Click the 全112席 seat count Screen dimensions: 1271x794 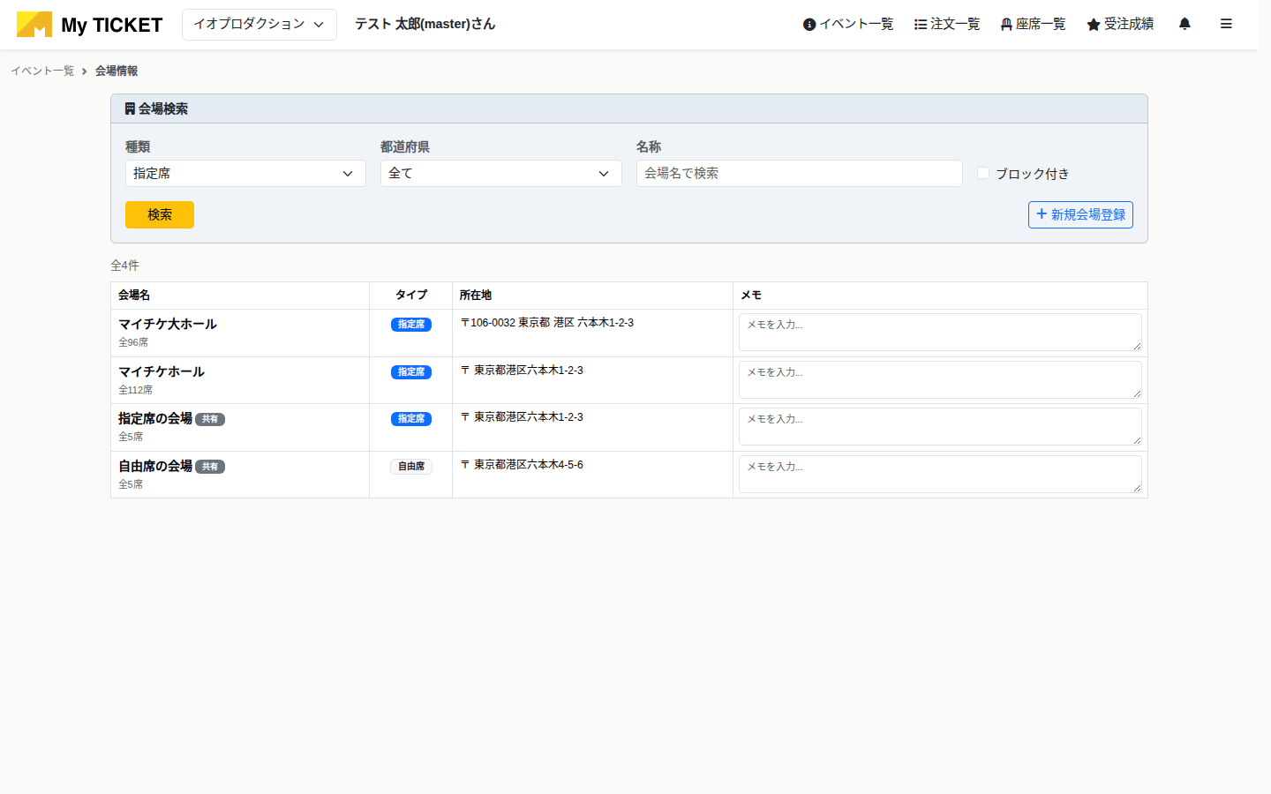136,390
